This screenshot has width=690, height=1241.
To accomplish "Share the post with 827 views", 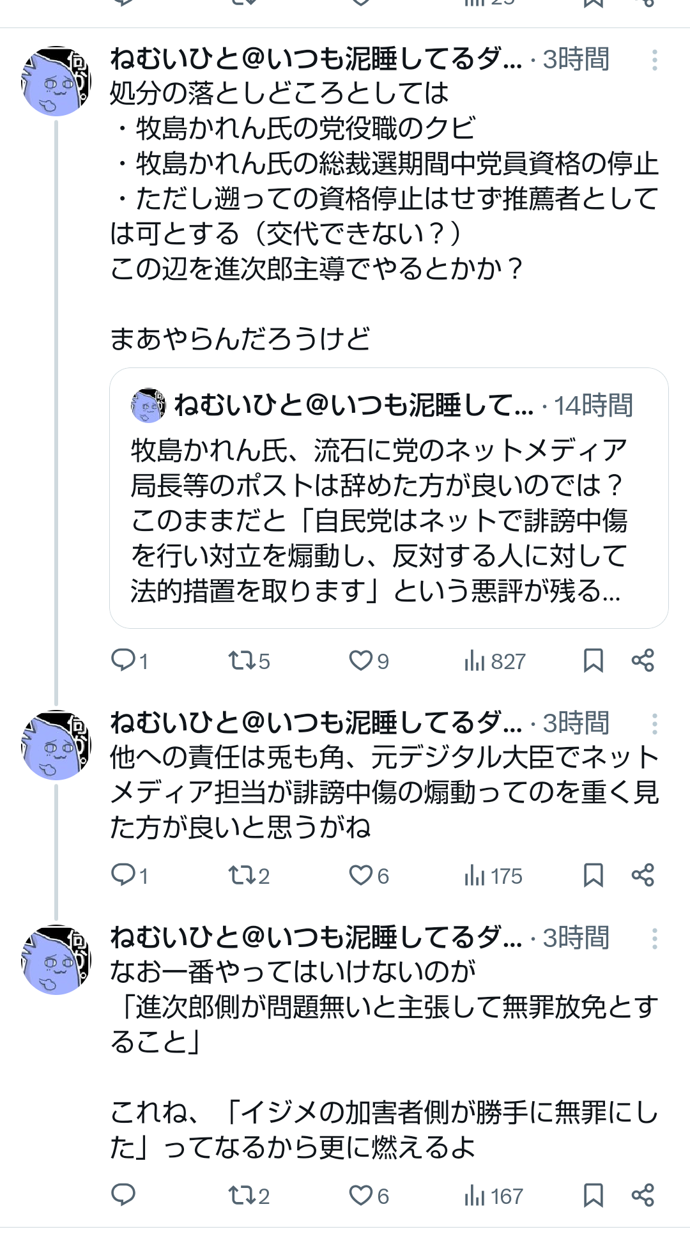I will 643,660.
